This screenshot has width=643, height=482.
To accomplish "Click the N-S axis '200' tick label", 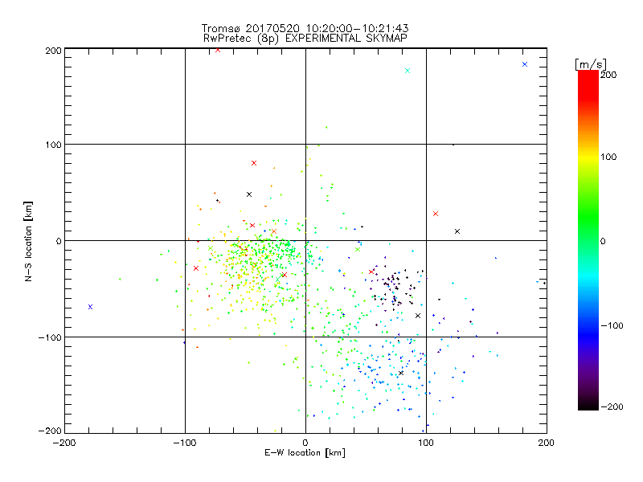I will tap(53, 51).
